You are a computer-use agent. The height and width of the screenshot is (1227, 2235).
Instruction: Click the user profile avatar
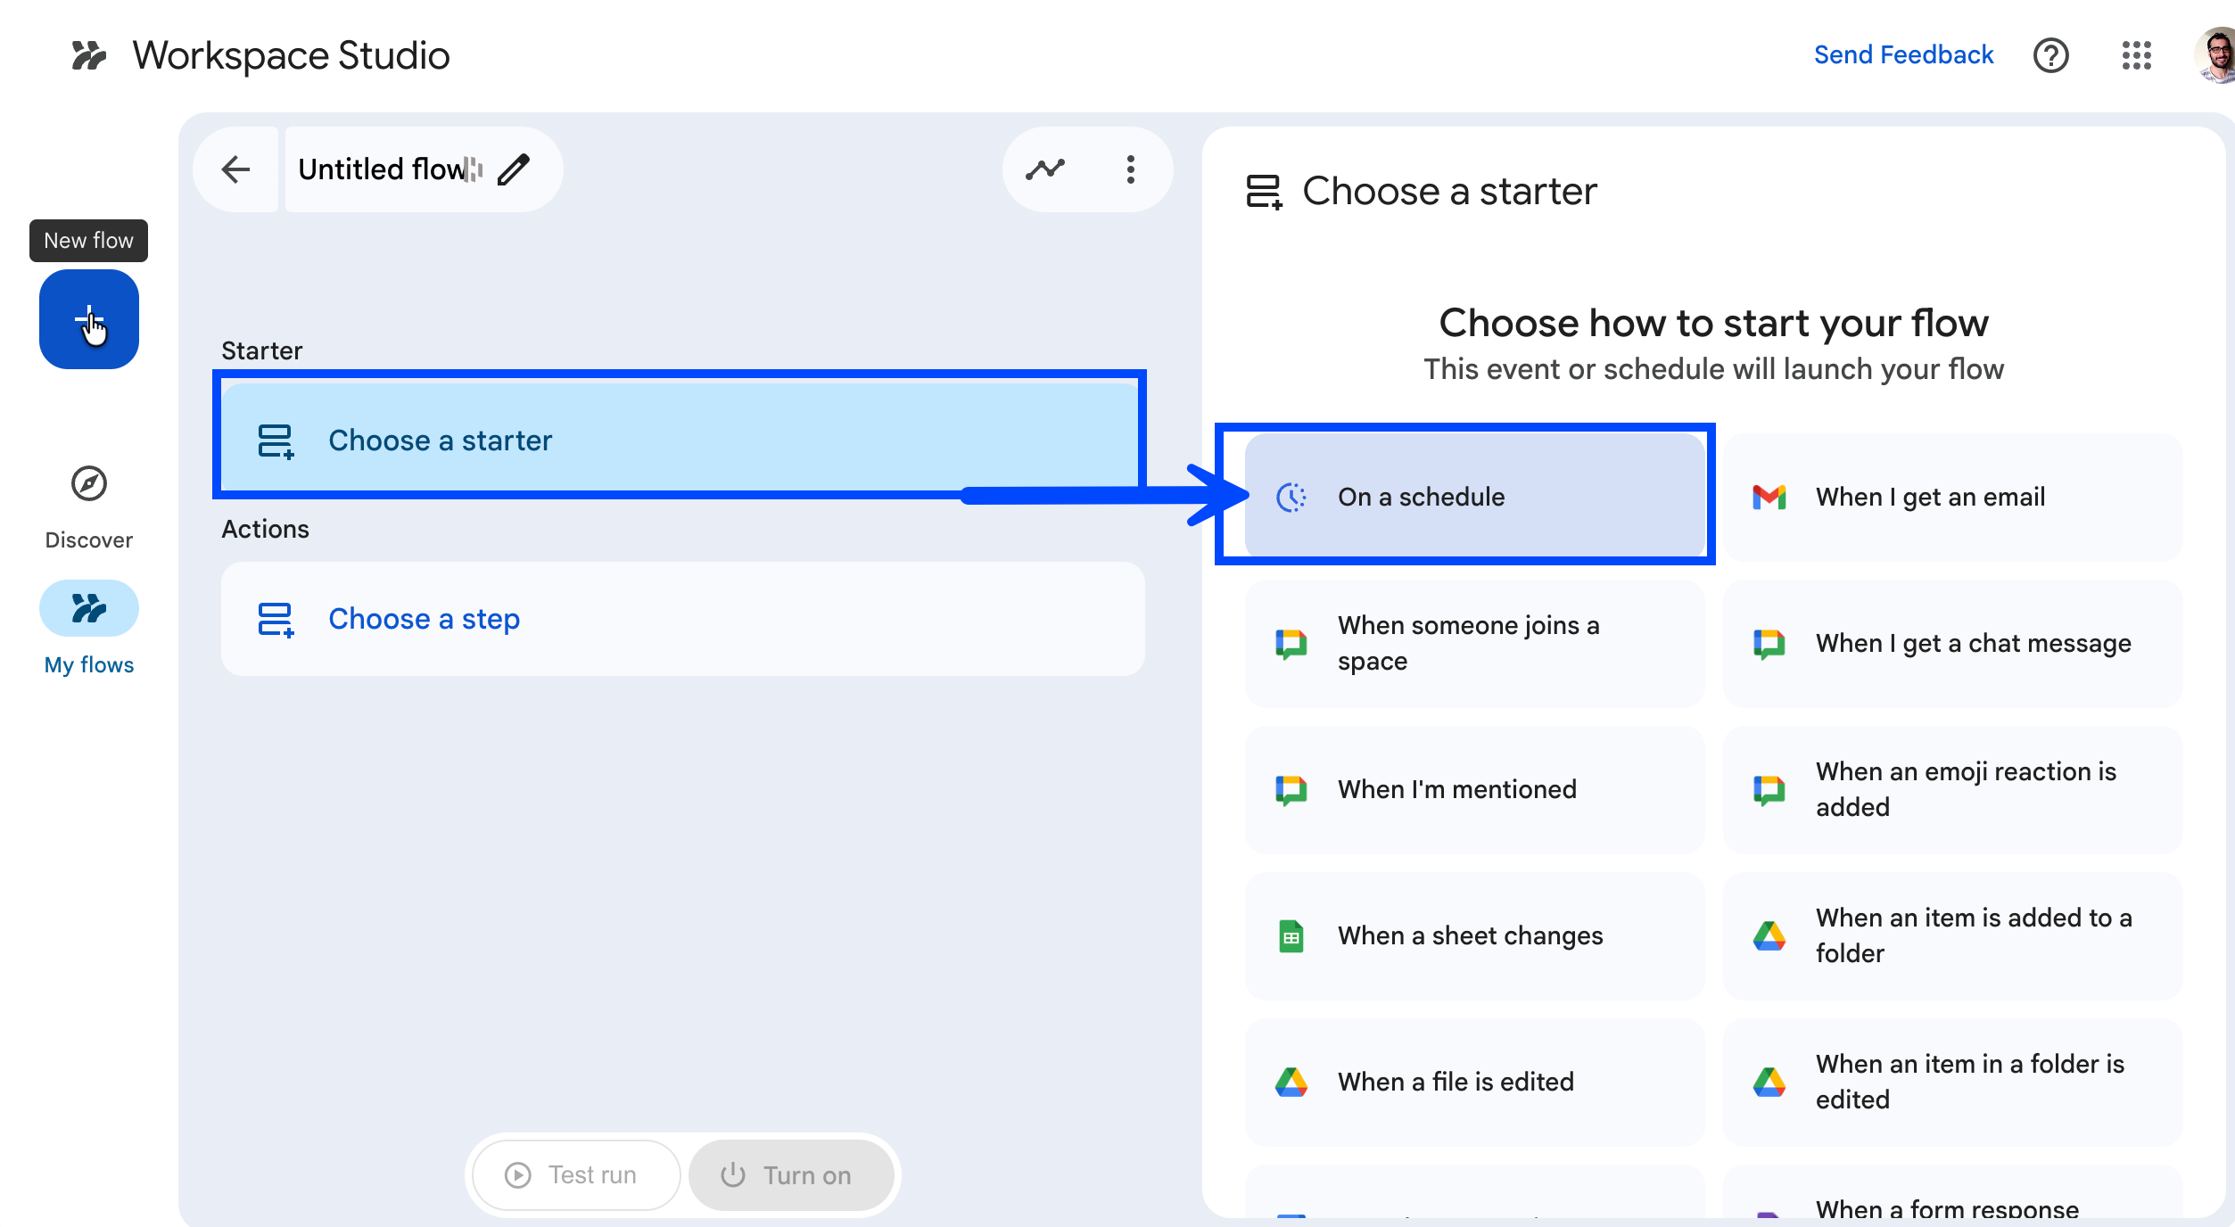point(2215,55)
